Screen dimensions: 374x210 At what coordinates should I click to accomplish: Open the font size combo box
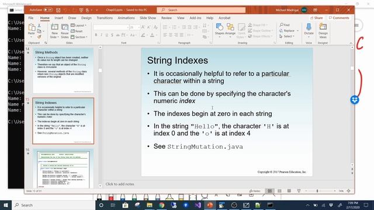[134, 27]
